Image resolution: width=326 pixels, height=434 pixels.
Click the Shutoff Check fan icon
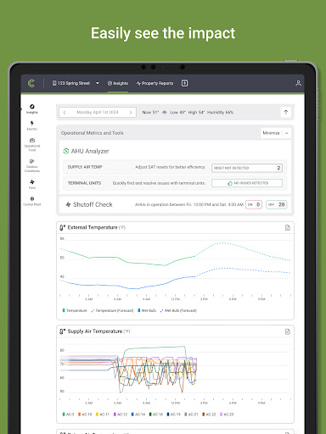coord(68,204)
